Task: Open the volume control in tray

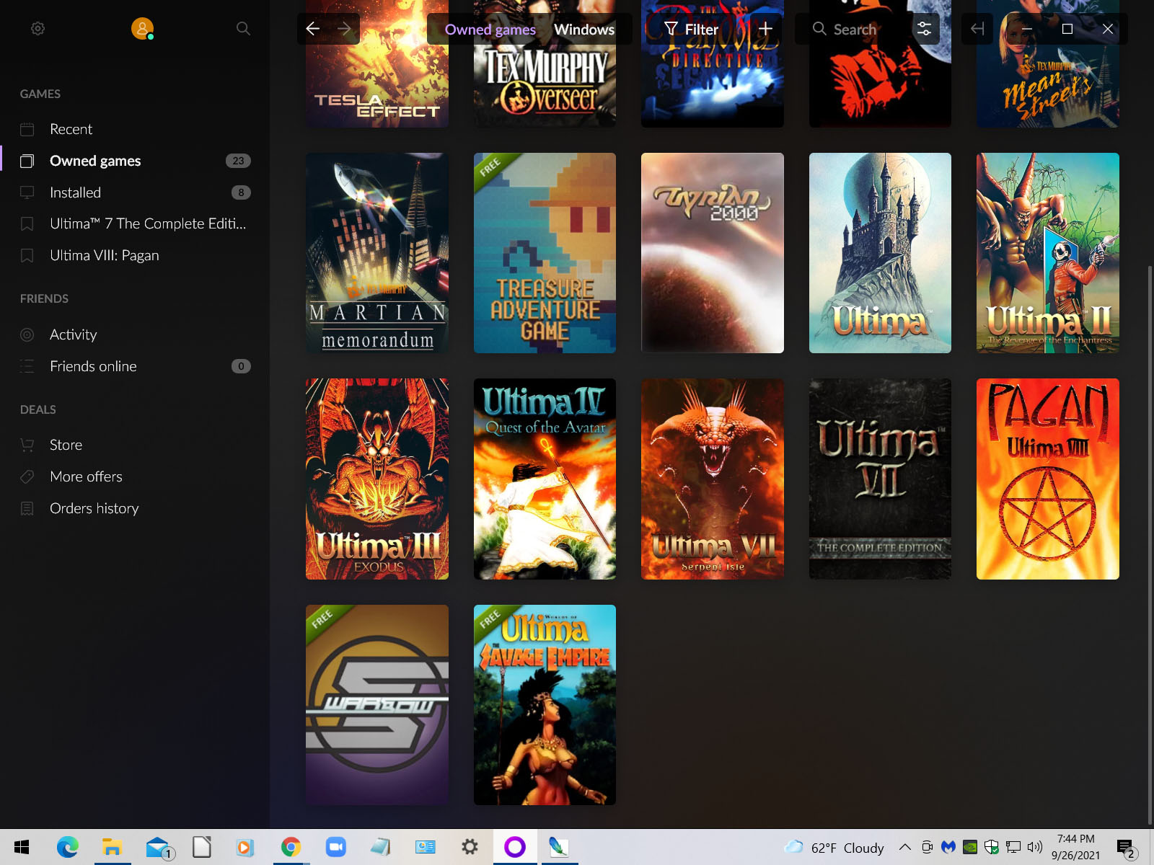Action: coord(1035,847)
